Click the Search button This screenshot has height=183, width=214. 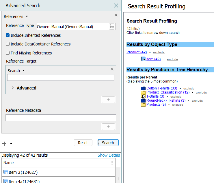click(x=108, y=142)
